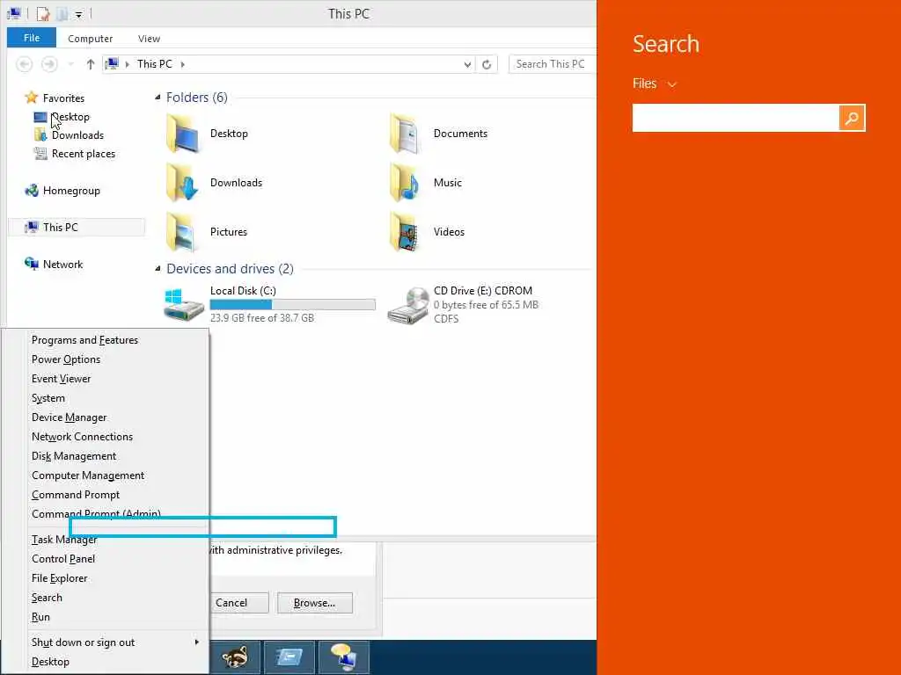This screenshot has height=675, width=901.
Task: Click the raccoon taskbar icon
Action: [x=235, y=657]
